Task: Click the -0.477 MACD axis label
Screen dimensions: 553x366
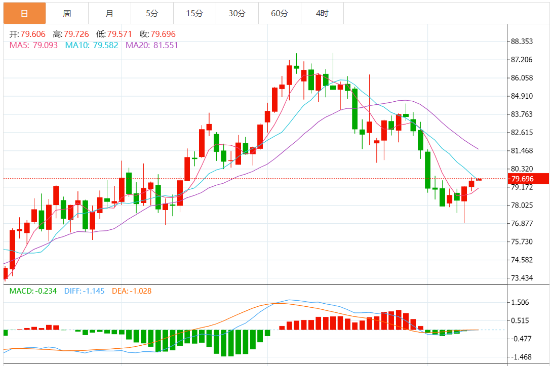Action: [520, 339]
